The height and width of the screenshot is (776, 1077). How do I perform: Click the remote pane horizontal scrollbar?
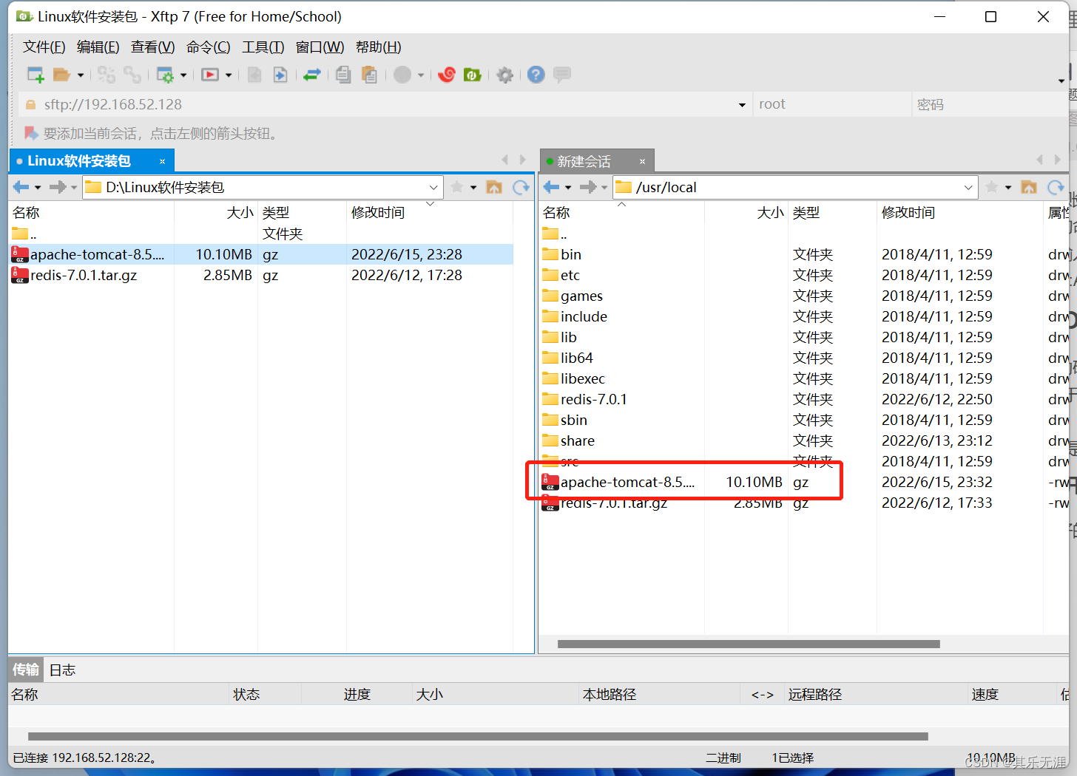[749, 644]
